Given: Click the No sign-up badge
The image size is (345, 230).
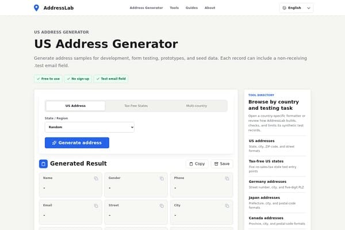Looking at the screenshot, I should 78,79.
